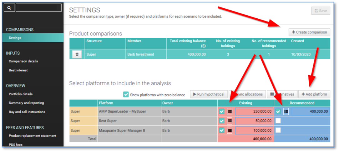Edit existing balance 100,000.00 field

(x=254, y=130)
